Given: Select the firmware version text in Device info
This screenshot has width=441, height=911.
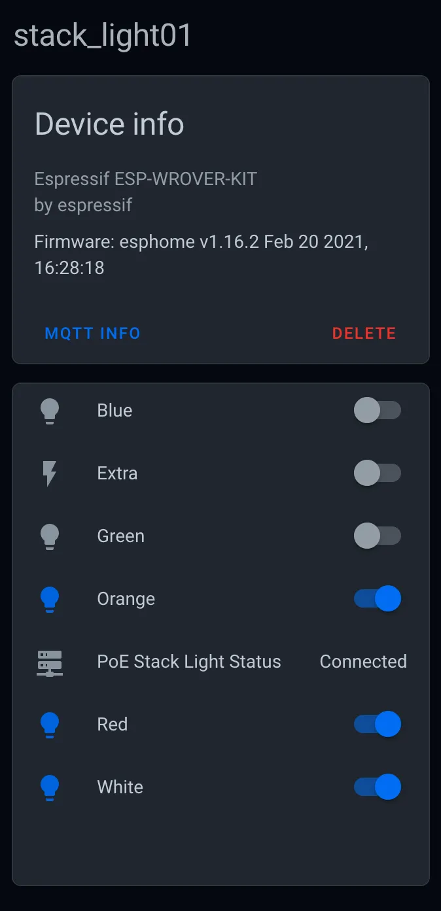Looking at the screenshot, I should tap(201, 242).
